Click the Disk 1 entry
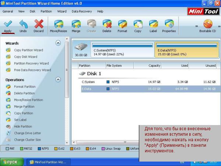221x166 pixels. 90,73
